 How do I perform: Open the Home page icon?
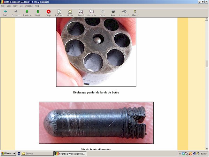pos(70,12)
